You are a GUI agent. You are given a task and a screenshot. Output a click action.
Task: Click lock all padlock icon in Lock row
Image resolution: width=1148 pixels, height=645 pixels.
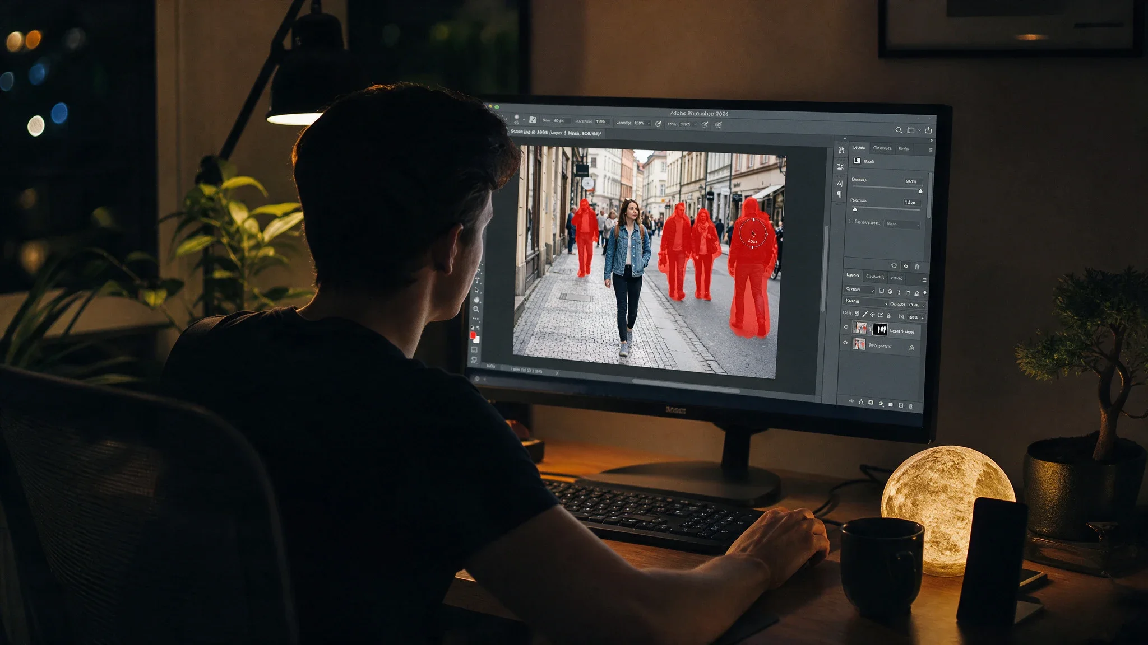tap(888, 316)
